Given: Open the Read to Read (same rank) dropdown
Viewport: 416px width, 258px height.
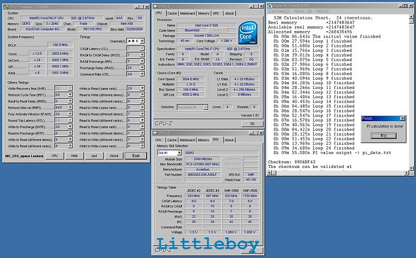Looking at the screenshot, I should [x=143, y=127].
